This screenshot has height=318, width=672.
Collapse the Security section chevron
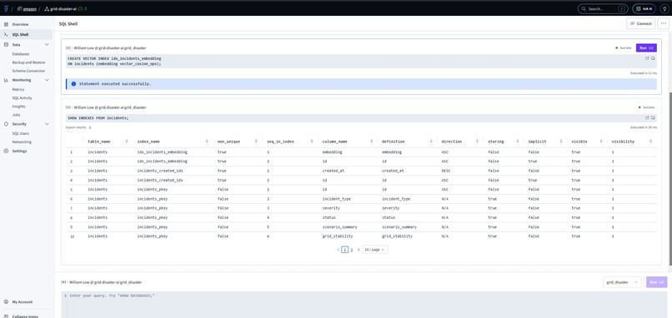pyautogui.click(x=47, y=124)
